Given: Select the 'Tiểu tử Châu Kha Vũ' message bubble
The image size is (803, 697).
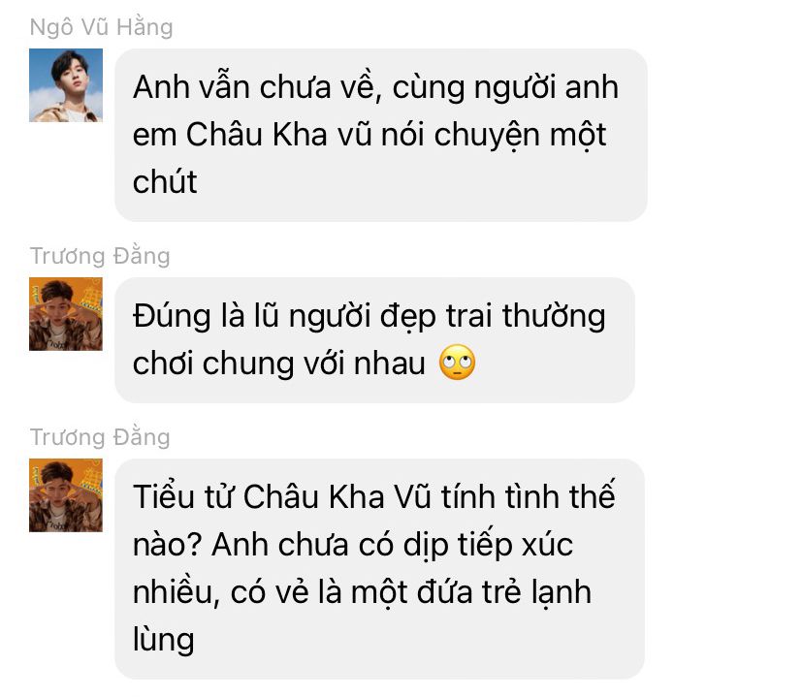Looking at the screenshot, I should tap(379, 569).
